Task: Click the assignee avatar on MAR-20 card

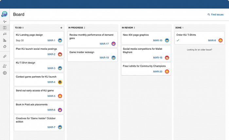Action: [167, 71]
